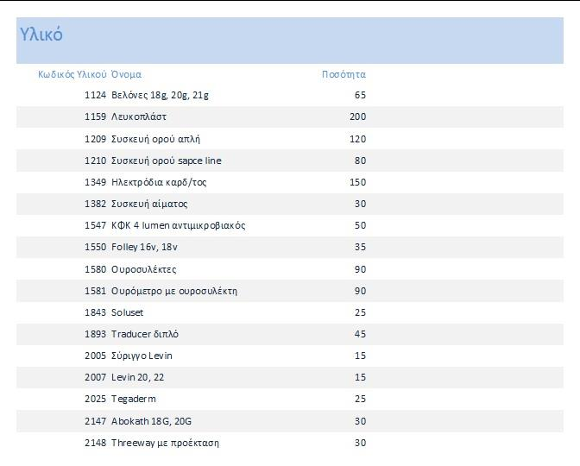
Task: Select the Όνομα column header
Action: [126, 74]
